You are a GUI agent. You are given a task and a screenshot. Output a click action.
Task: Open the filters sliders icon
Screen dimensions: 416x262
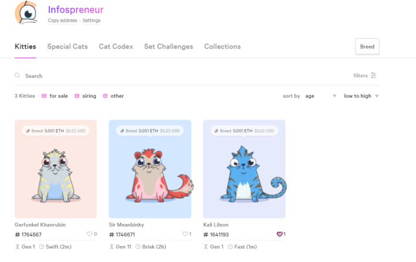(x=373, y=76)
